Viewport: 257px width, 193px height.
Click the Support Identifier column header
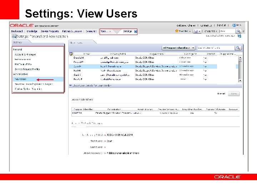pos(83,109)
